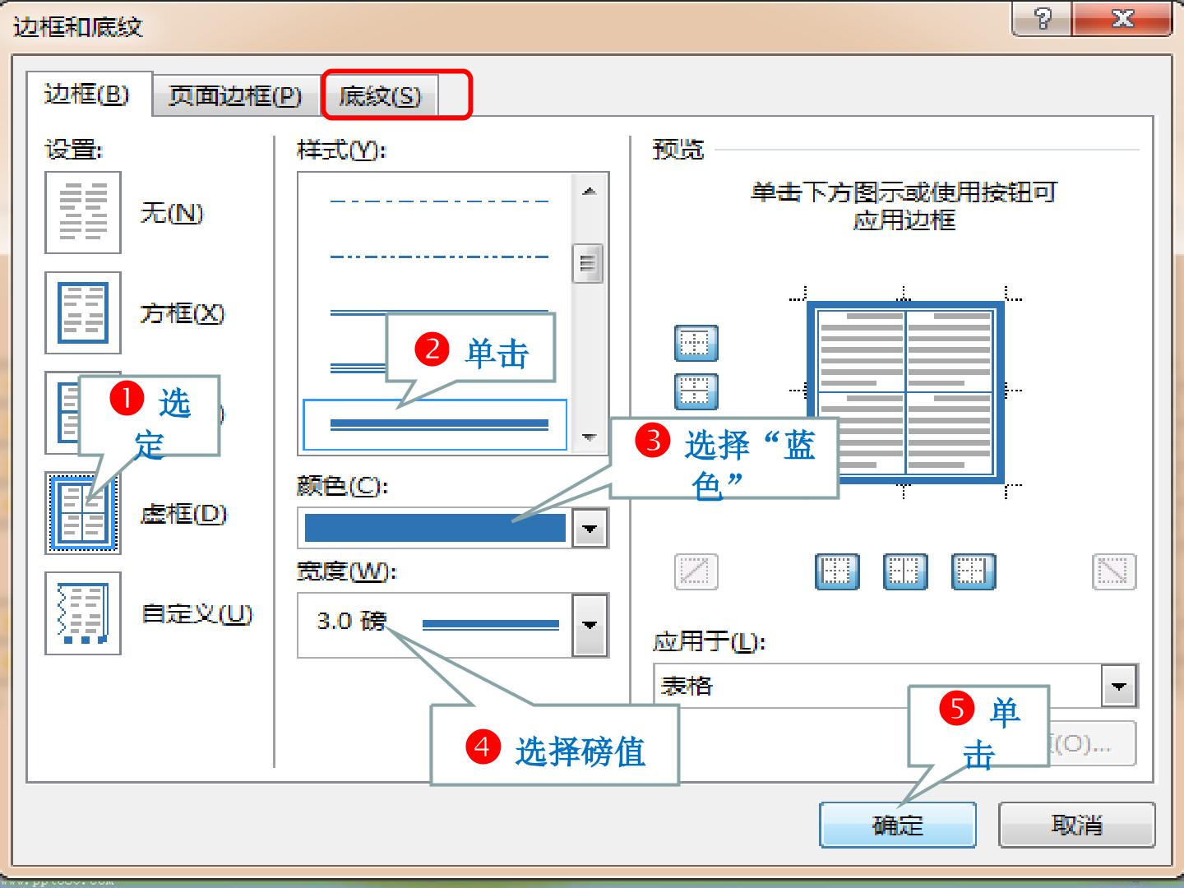Choose the 自定义(U) custom border setting icon
1184x888 pixels.
point(83,613)
